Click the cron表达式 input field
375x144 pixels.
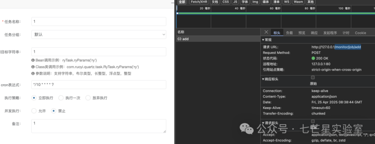click(99, 85)
